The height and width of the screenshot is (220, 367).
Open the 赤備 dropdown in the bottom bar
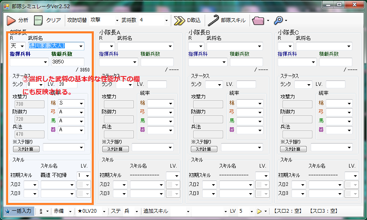coord(70,211)
